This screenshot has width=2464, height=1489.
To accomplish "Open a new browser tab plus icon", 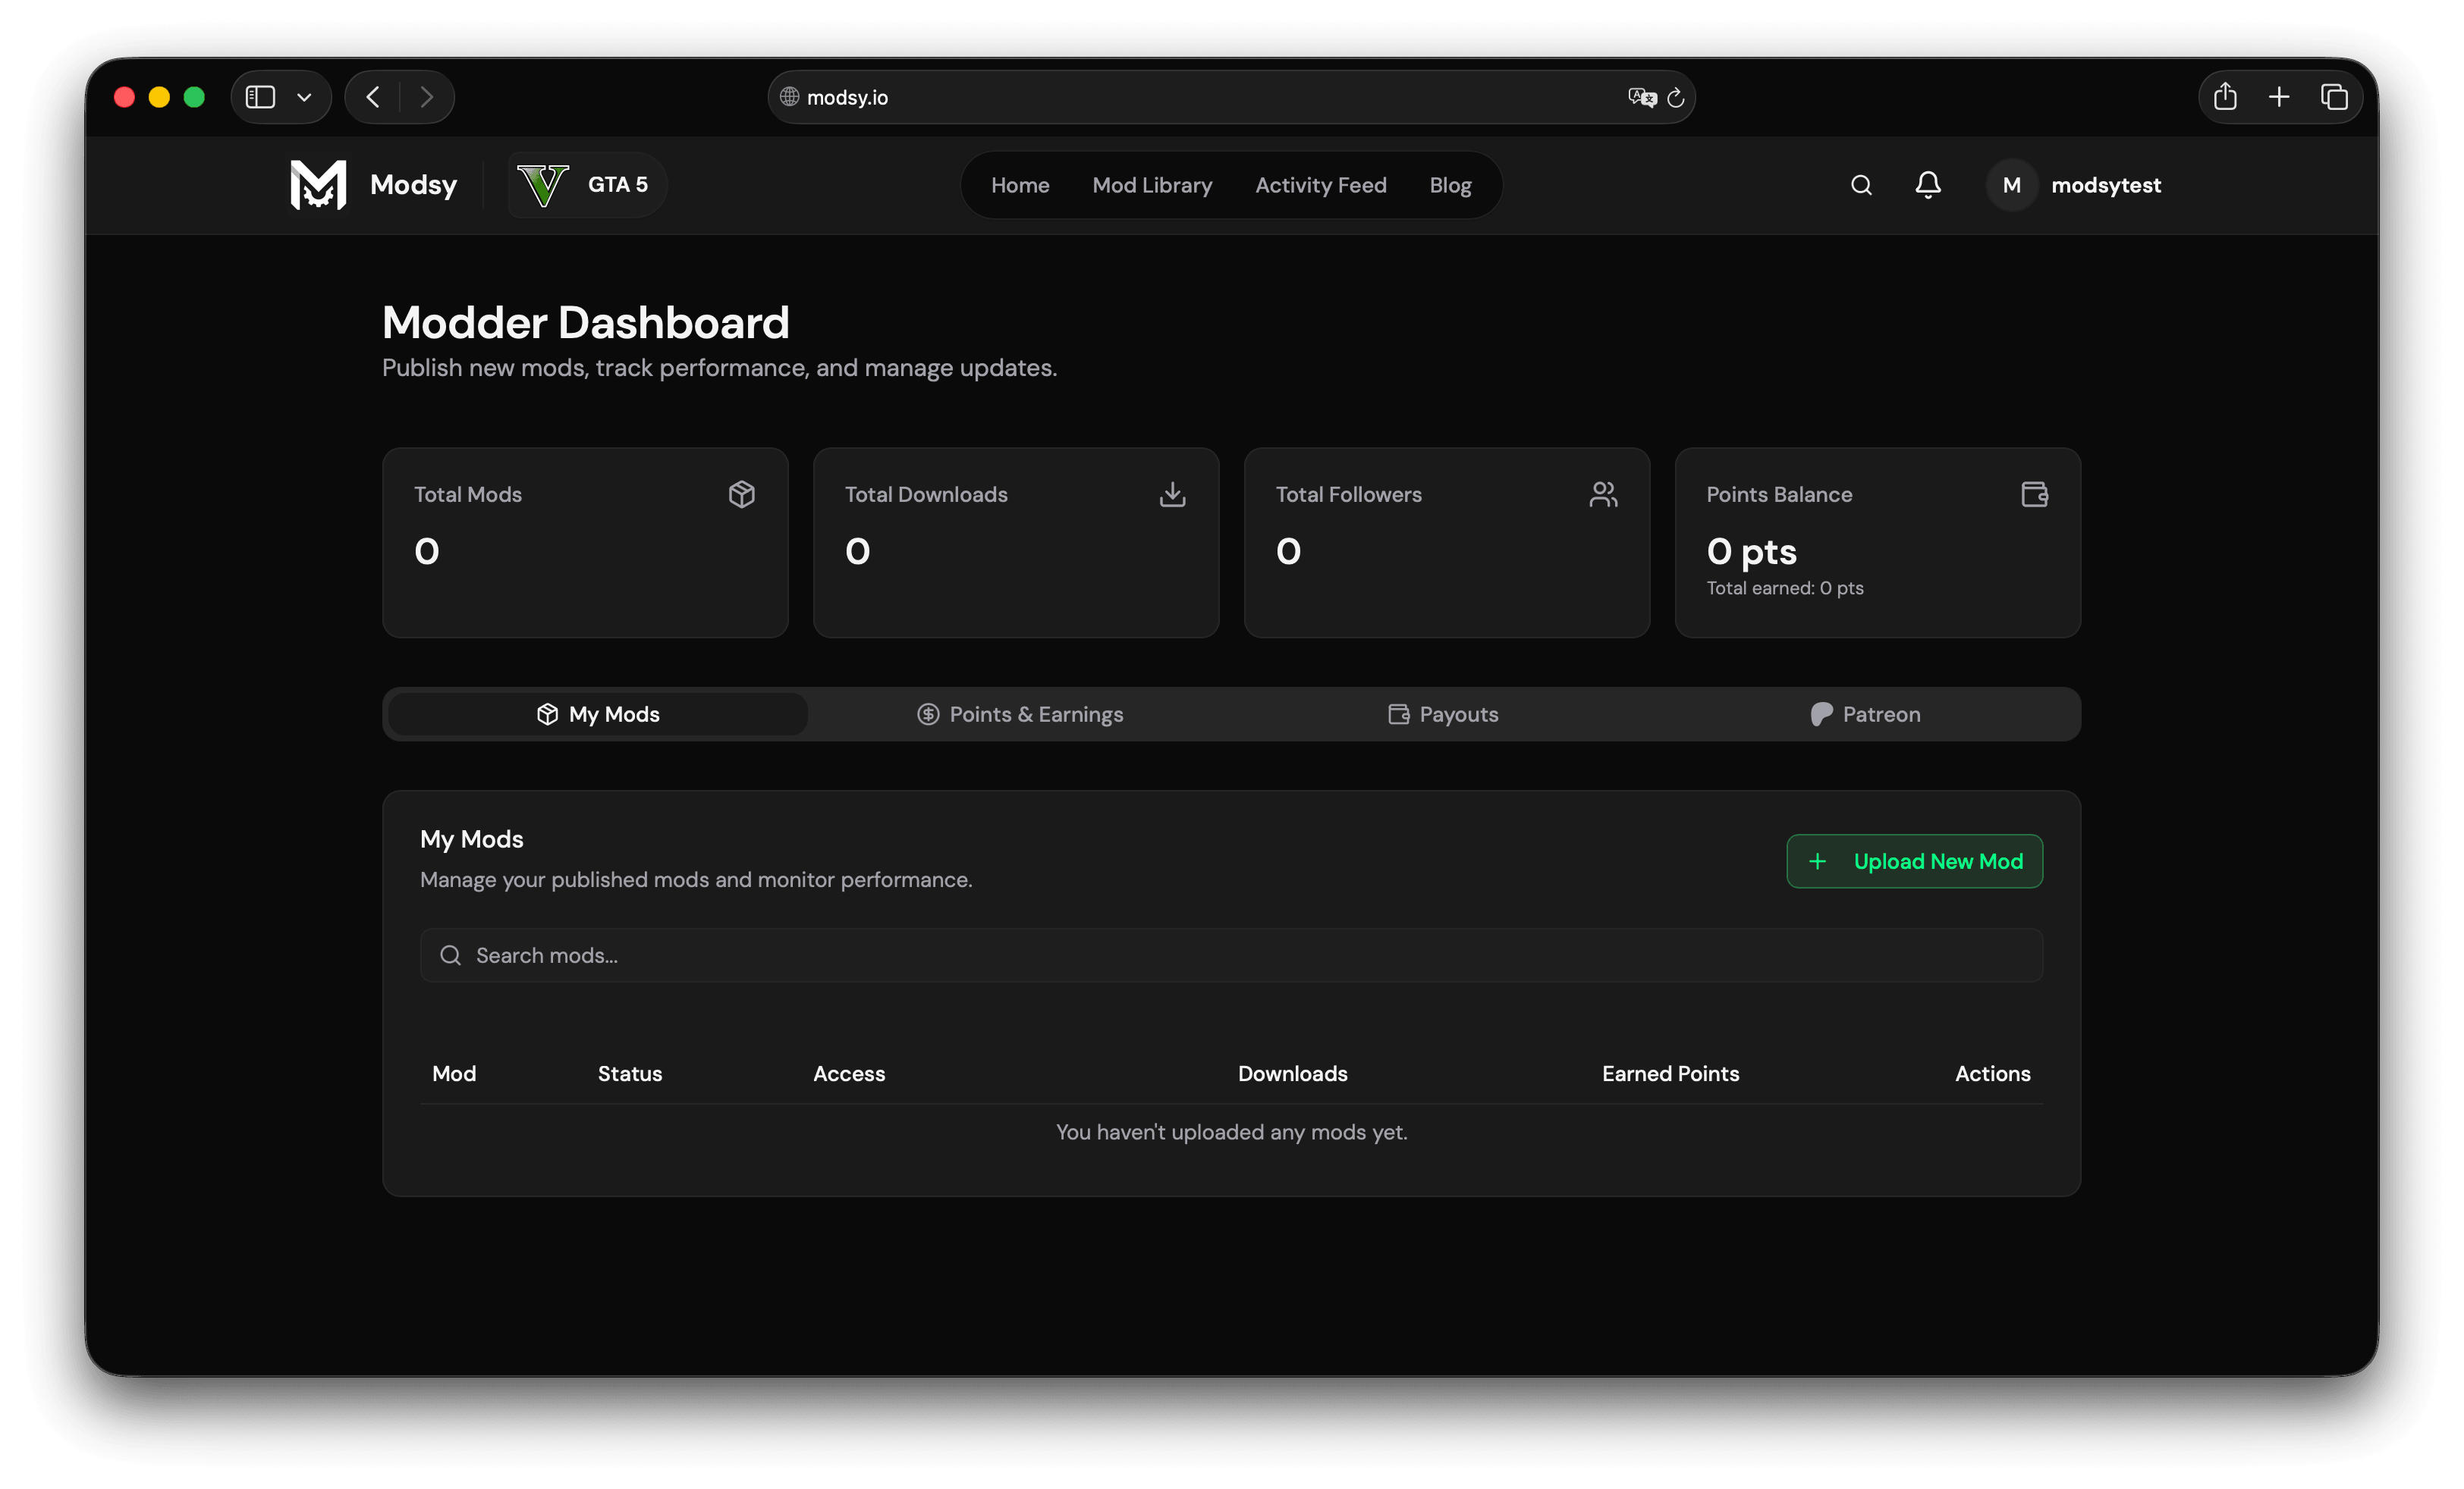I will tap(2279, 97).
